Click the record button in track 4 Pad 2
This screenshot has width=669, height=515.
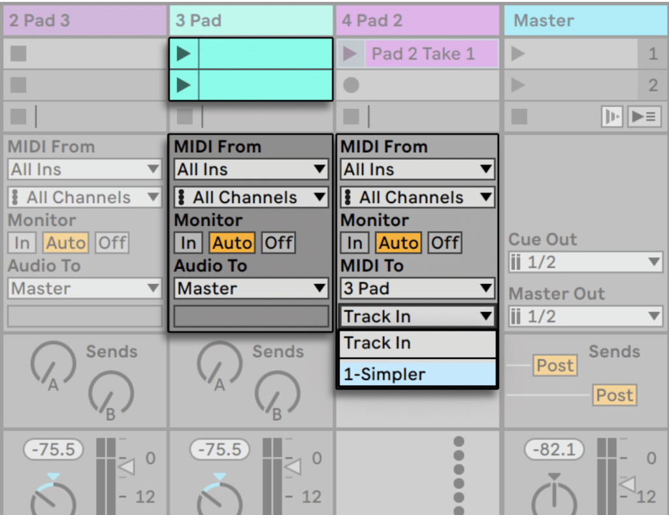click(352, 86)
